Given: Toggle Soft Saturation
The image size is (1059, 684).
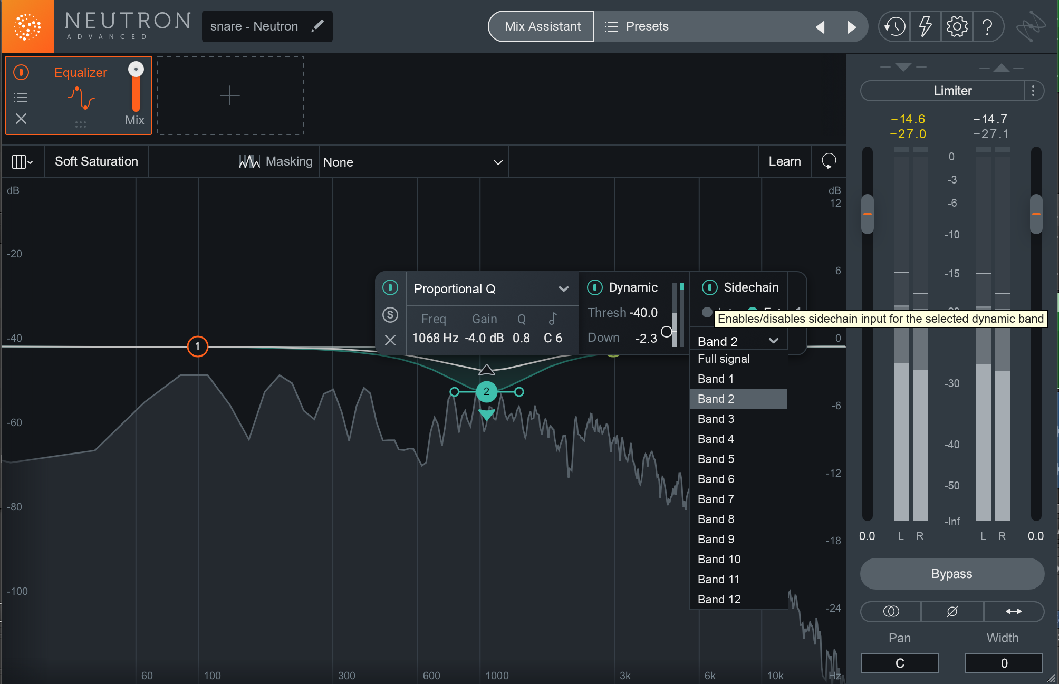Looking at the screenshot, I should click(x=97, y=161).
